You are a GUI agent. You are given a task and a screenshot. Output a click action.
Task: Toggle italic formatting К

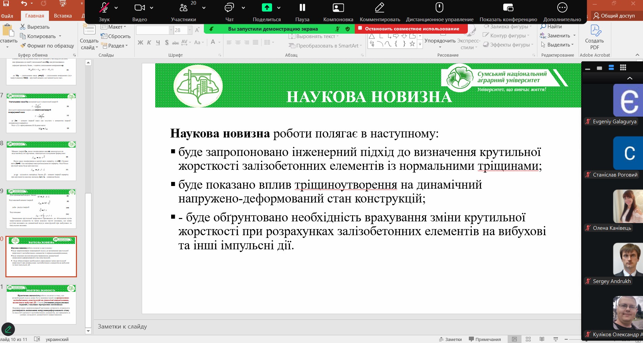tap(149, 42)
